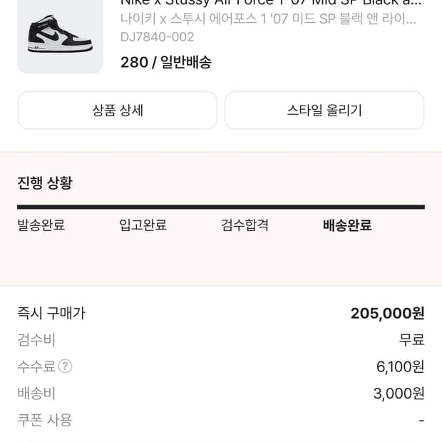The image size is (442, 442).
Task: Click the 즉시 구매가 label
Action: click(x=51, y=313)
